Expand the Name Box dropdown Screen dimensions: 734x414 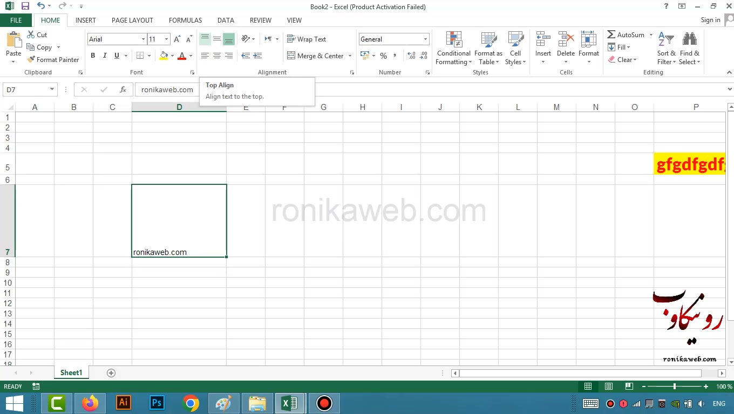point(52,90)
